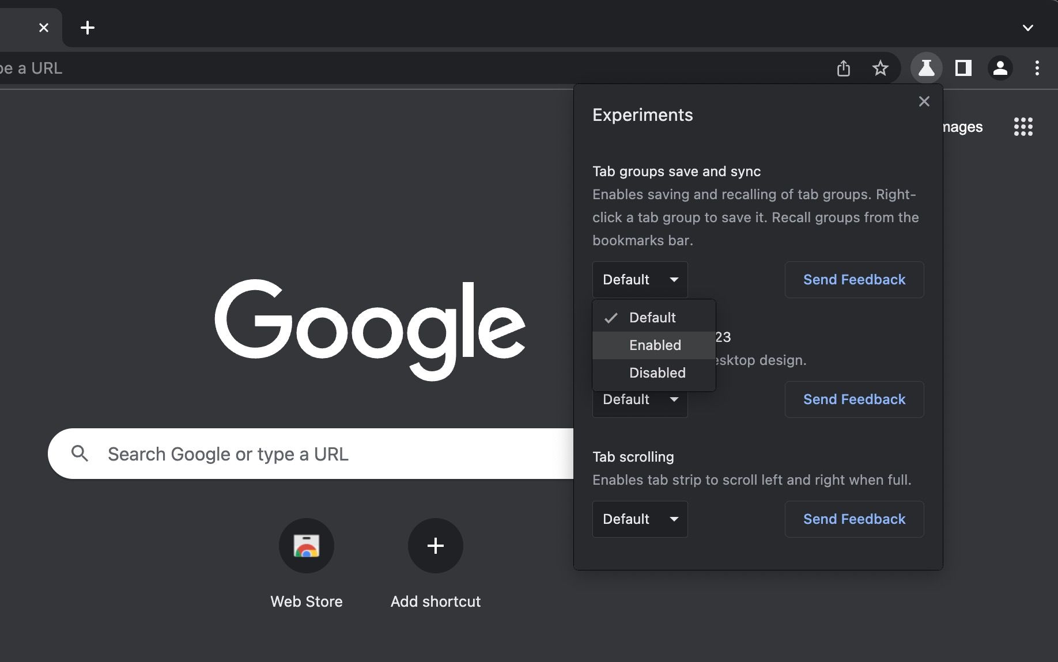
Task: Select the checkmarked Default option
Action: click(652, 317)
